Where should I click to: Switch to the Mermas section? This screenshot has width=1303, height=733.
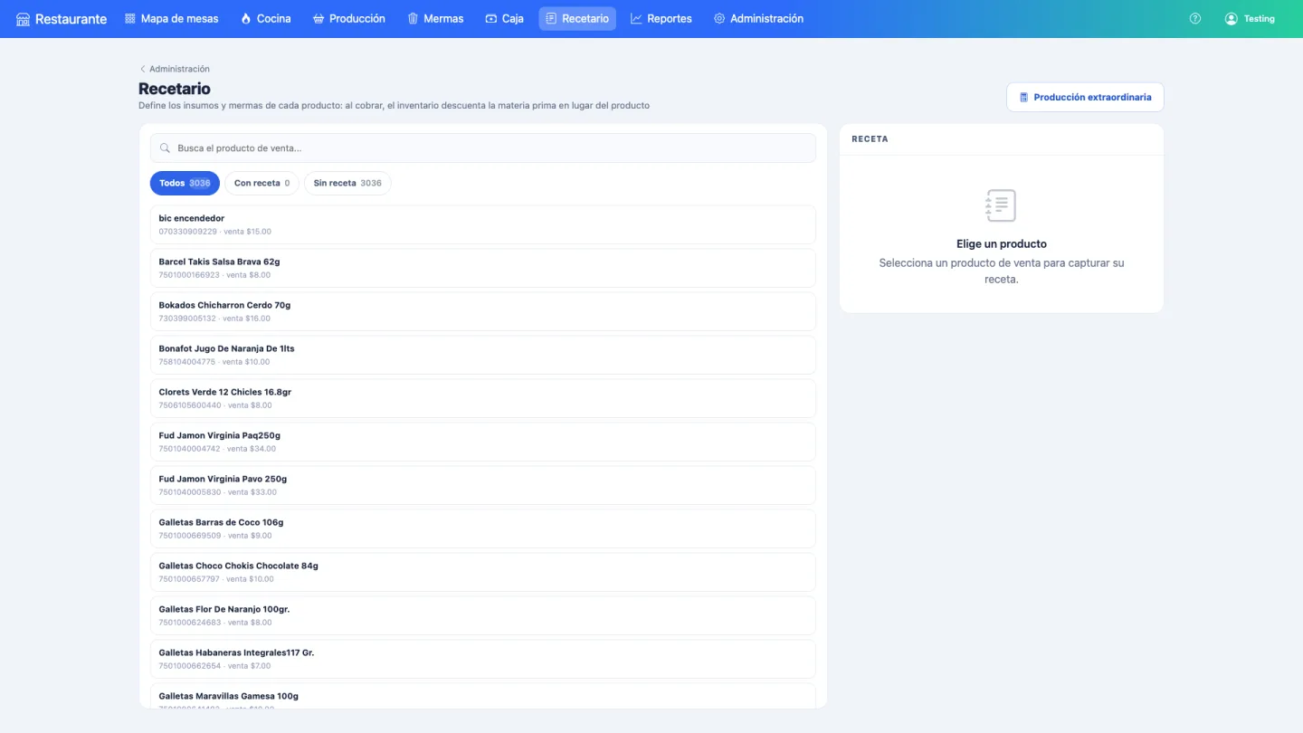coord(435,19)
